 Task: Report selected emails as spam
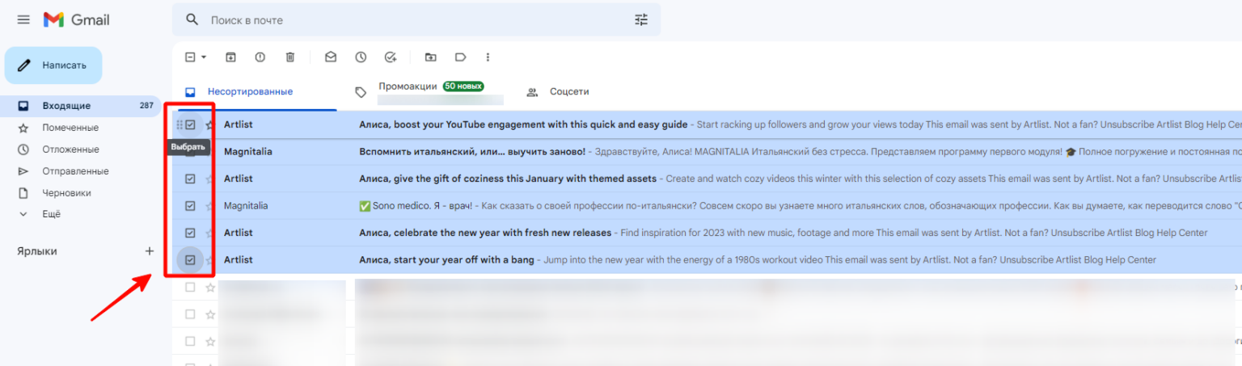point(260,57)
